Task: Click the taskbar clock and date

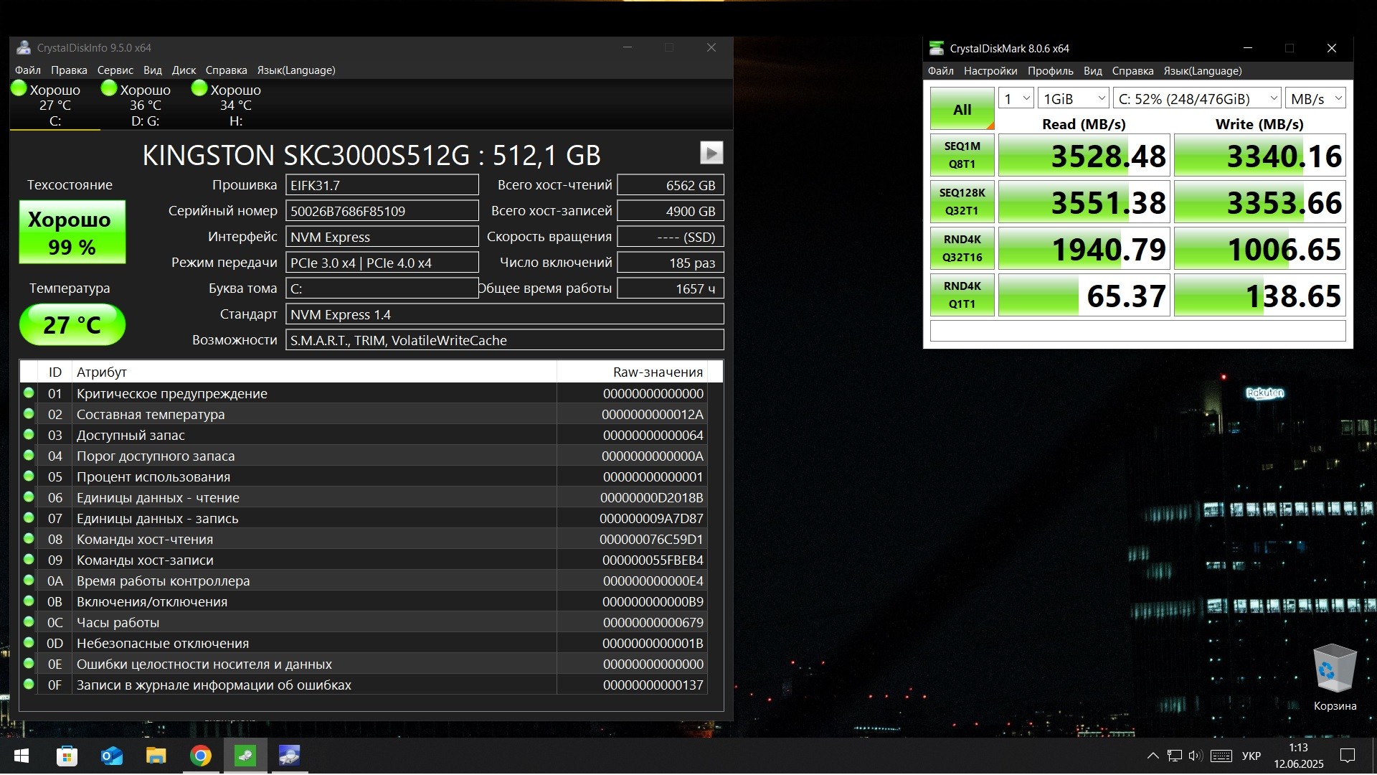Action: click(x=1299, y=756)
